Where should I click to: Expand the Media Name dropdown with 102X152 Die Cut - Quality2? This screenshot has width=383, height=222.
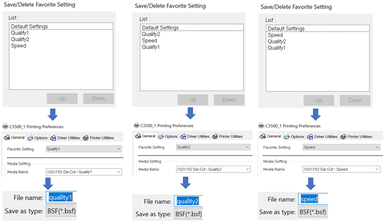point(213,169)
